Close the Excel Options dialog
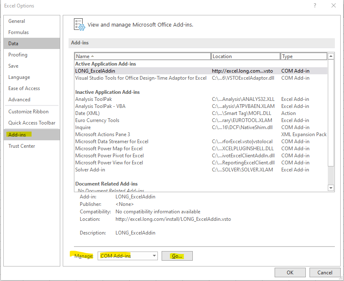This screenshot has height=281, width=344. [334, 5]
